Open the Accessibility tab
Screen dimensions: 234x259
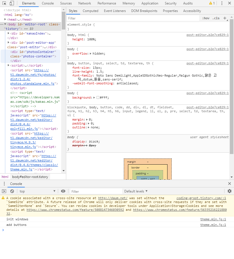192,11
